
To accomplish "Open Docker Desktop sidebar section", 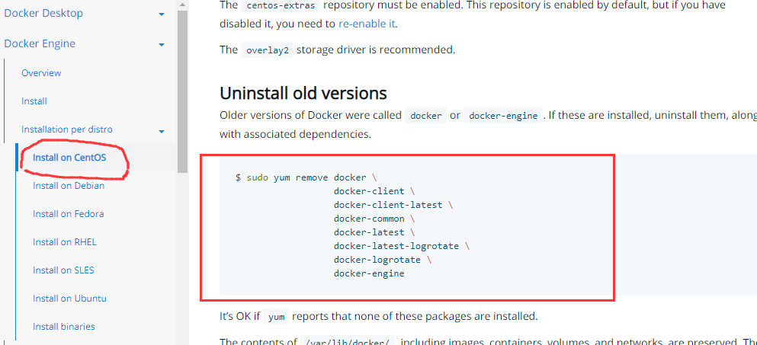I will [x=43, y=13].
